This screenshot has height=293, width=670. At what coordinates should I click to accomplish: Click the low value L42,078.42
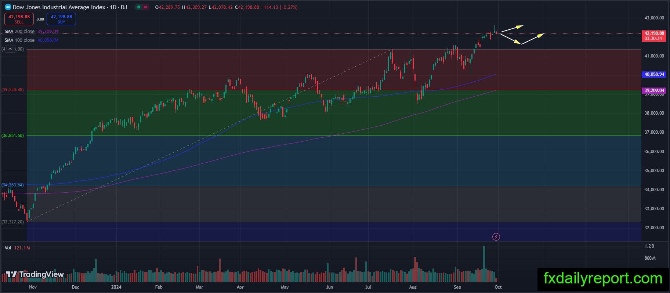coord(220,7)
